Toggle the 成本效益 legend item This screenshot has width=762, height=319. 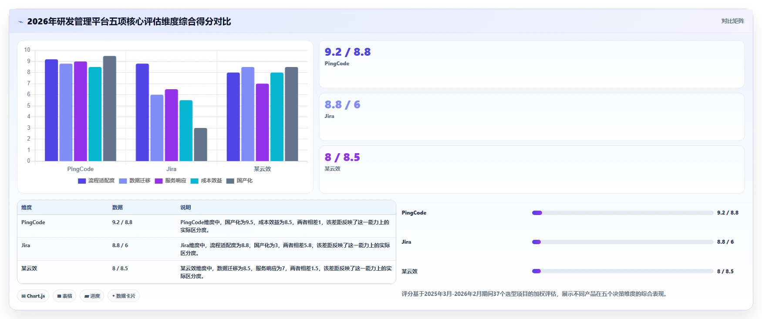click(206, 181)
